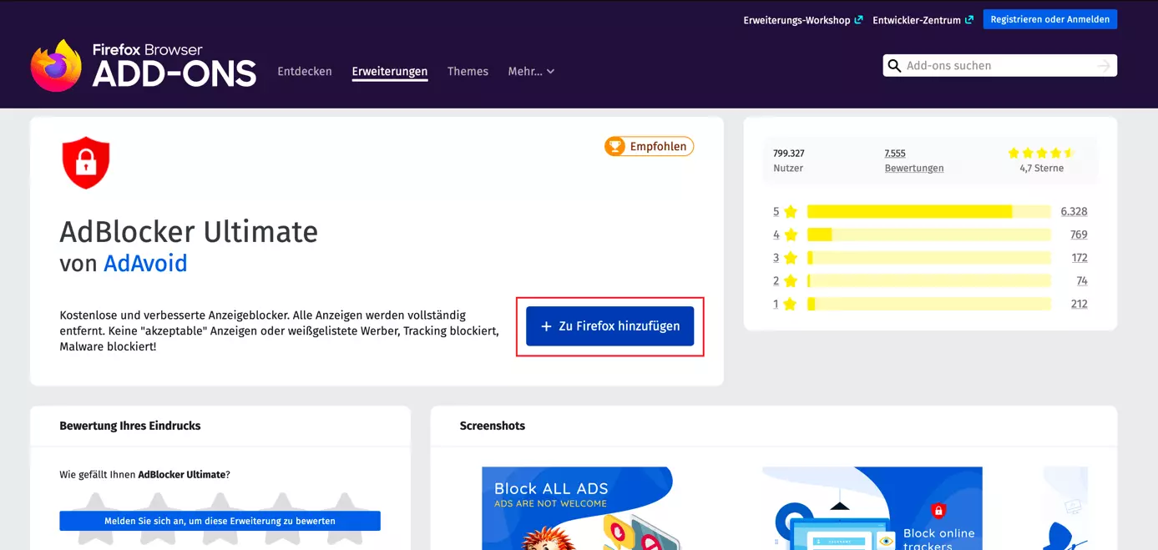Click the AdBlocker Ultimate red shield icon

86,163
